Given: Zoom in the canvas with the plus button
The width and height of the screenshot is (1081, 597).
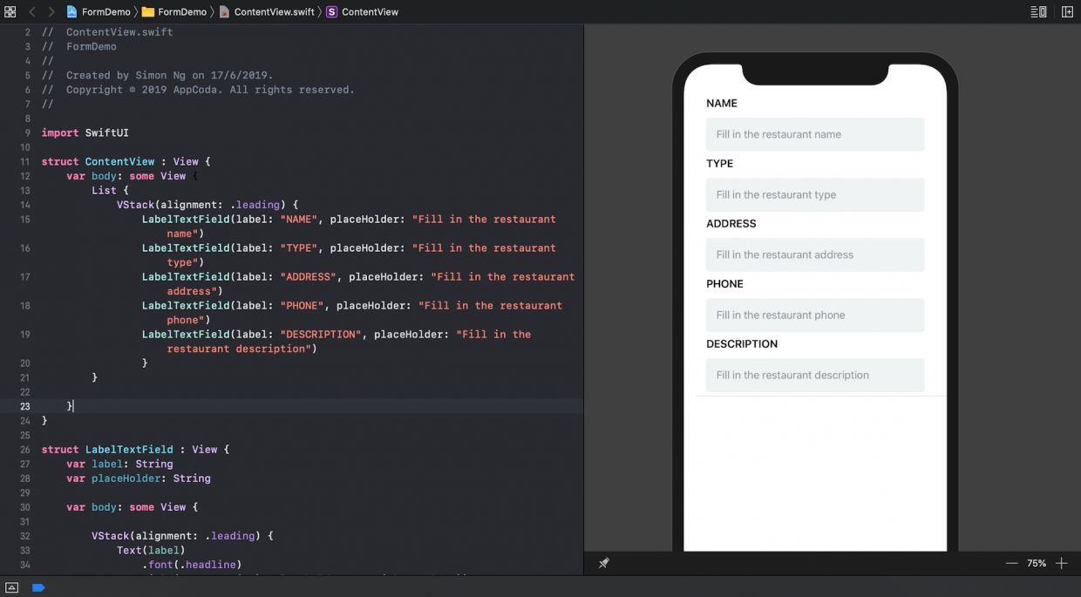Looking at the screenshot, I should (x=1061, y=563).
